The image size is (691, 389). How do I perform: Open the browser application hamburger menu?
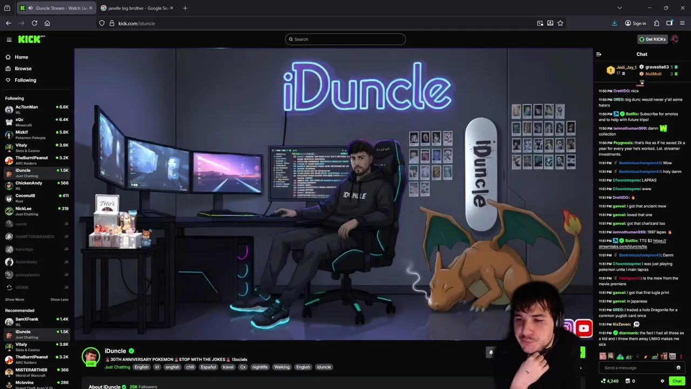682,23
